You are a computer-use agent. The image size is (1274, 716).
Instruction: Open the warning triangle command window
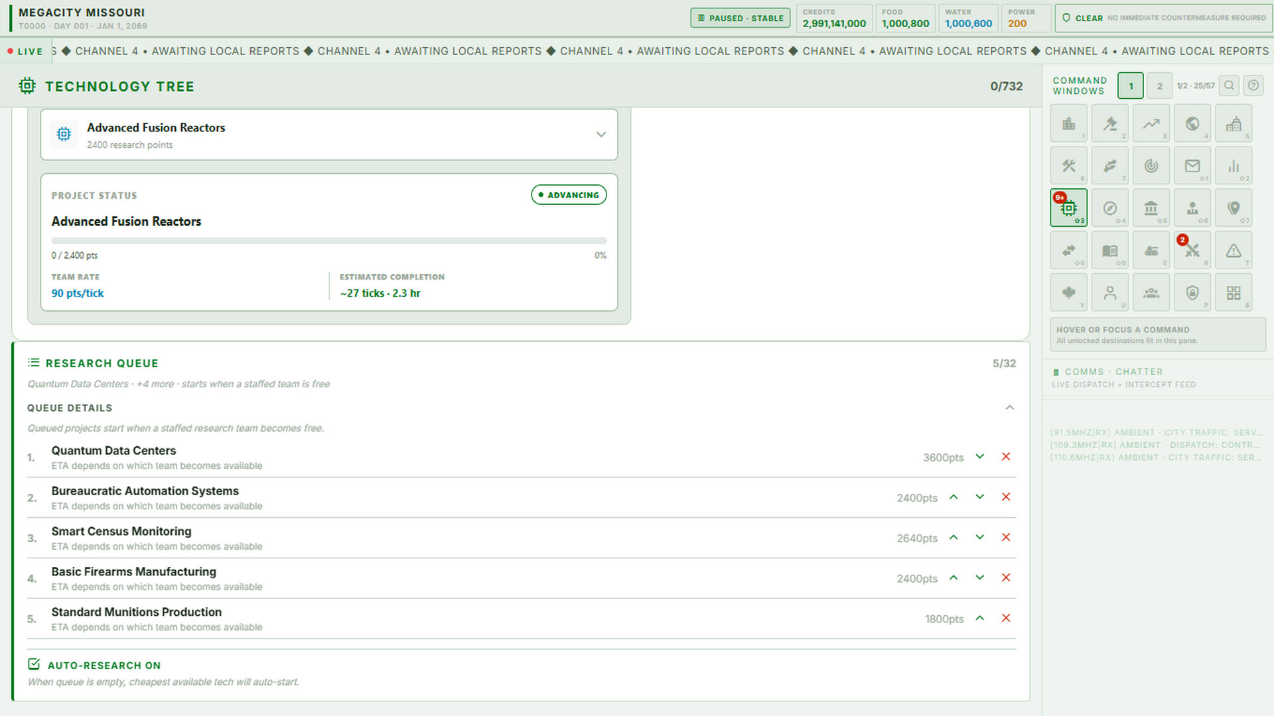click(1234, 251)
